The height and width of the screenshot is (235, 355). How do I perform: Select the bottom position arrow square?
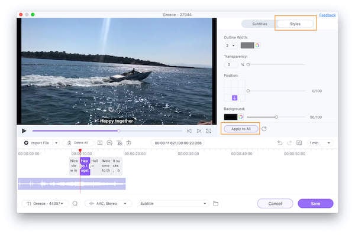coord(234,97)
